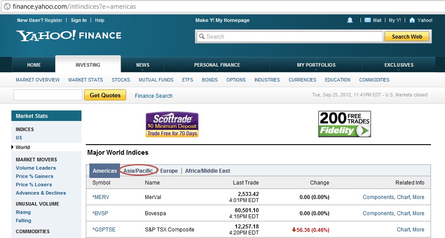Go to the HOME tab
Image resolution: width=445 pixels, height=238 pixels.
(x=34, y=65)
